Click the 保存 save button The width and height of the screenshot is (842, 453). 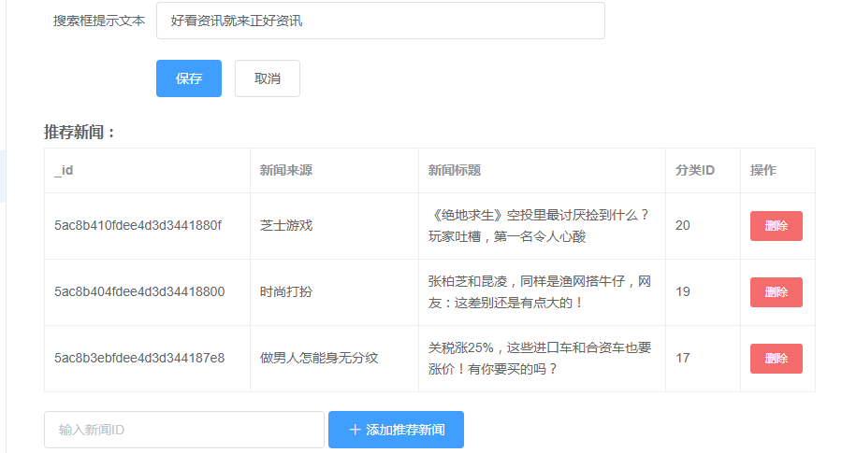click(x=188, y=78)
